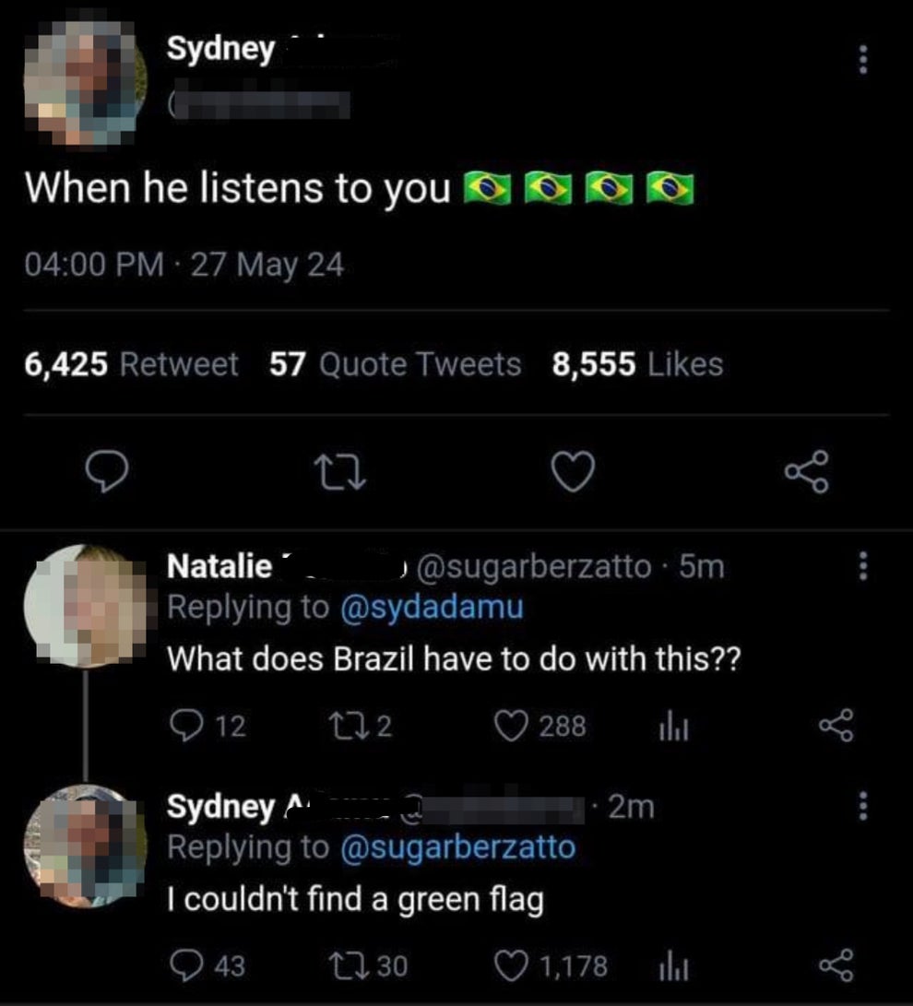
Task: Reply to the main tweet
Action: tap(104, 473)
